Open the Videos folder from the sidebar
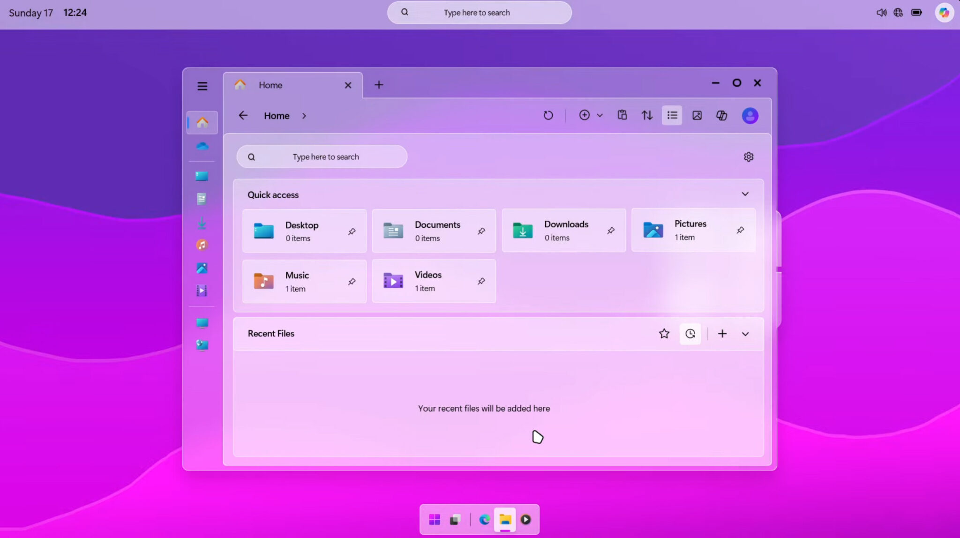Screen dimensions: 960x538 [x=202, y=291]
